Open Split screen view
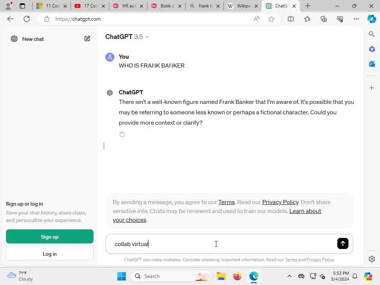This screenshot has width=380, height=285. tap(291, 19)
